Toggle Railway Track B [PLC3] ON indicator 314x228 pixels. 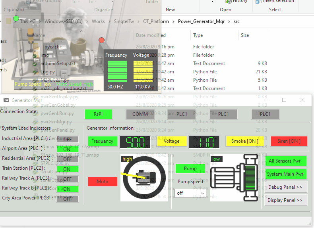click(68, 189)
